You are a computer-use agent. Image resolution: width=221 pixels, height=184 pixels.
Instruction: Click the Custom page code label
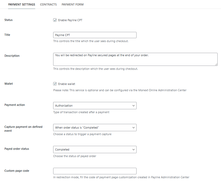pos(17,171)
